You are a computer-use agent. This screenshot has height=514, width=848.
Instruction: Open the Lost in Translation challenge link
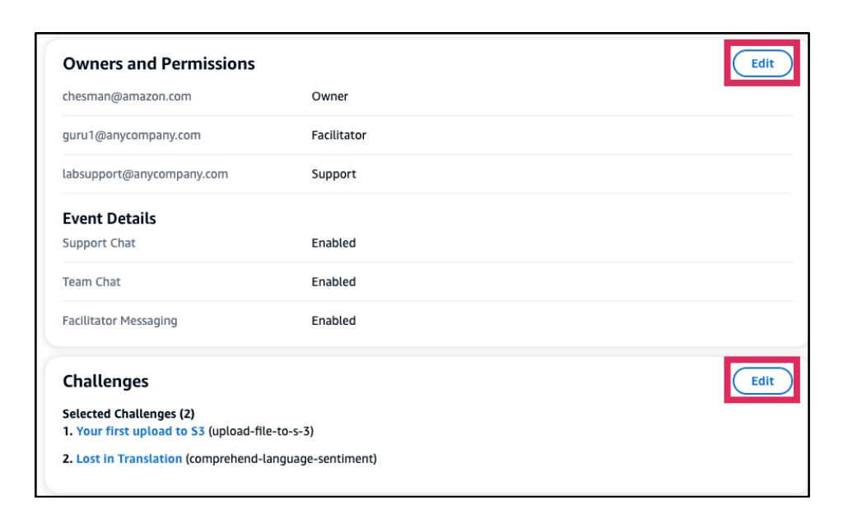point(128,458)
